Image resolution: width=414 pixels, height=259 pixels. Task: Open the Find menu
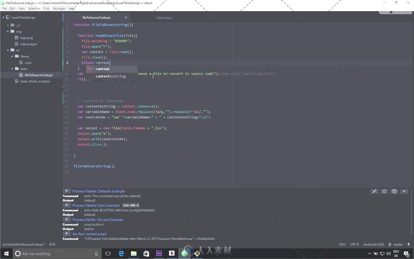point(47,8)
